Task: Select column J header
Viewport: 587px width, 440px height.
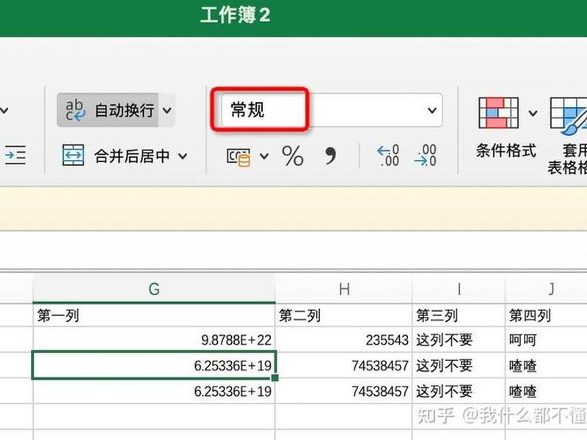Action: [x=547, y=289]
